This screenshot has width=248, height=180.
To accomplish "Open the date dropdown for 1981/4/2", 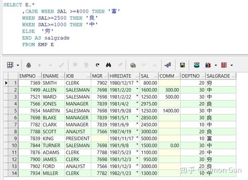I will click(137, 102).
